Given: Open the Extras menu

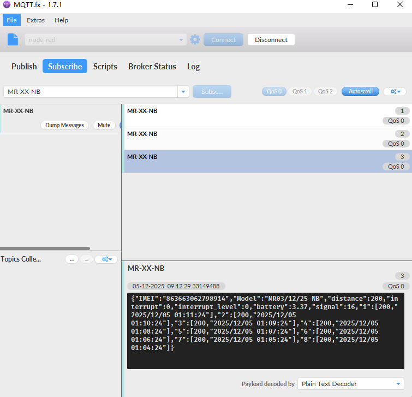Looking at the screenshot, I should pyautogui.click(x=35, y=20).
